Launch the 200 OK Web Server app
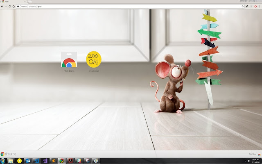Screen dimensions: 262x164 coord(94,59)
